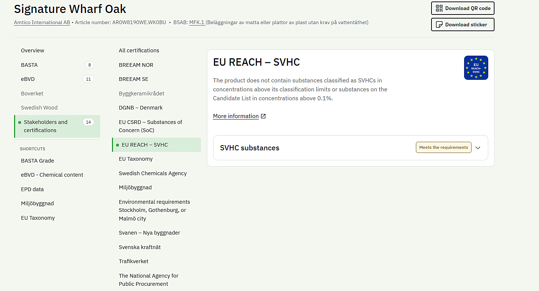Click the sticker icon
This screenshot has width=539, height=291.
tap(439, 24)
